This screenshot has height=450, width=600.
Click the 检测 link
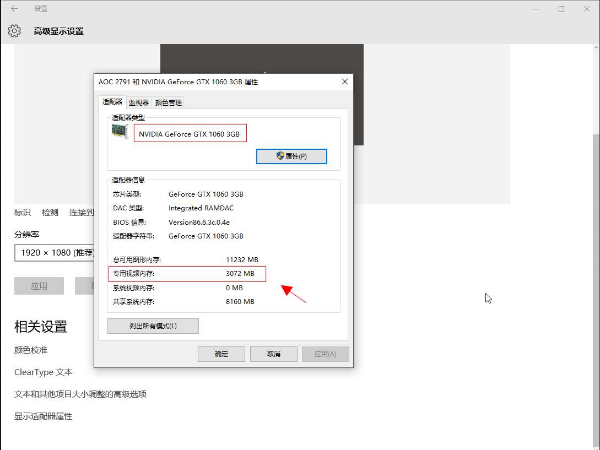[x=50, y=213]
